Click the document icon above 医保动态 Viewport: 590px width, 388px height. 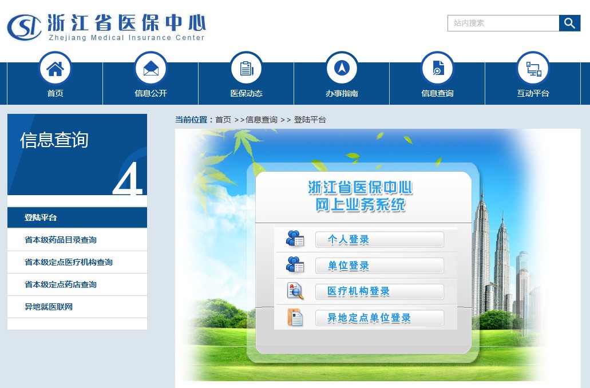tap(246, 68)
